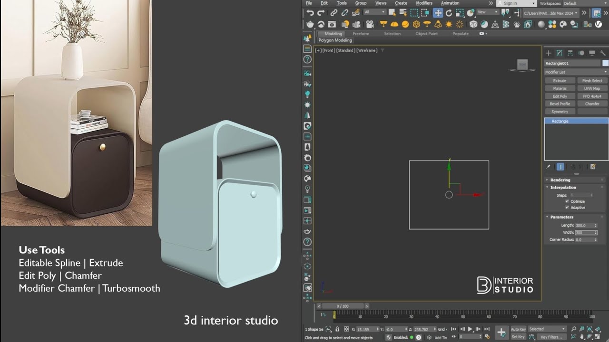This screenshot has height=342, width=609.
Task: Click the object color swatch beside Rectangle001
Action: point(605,63)
